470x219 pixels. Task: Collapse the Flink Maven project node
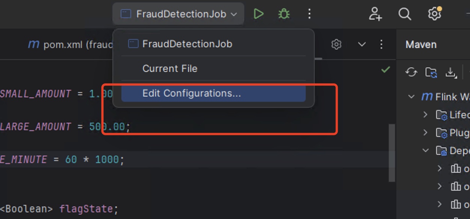coord(412,97)
